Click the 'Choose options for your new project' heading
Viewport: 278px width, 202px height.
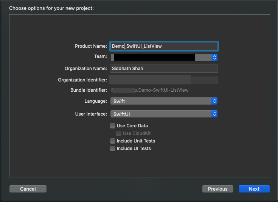(x=51, y=8)
